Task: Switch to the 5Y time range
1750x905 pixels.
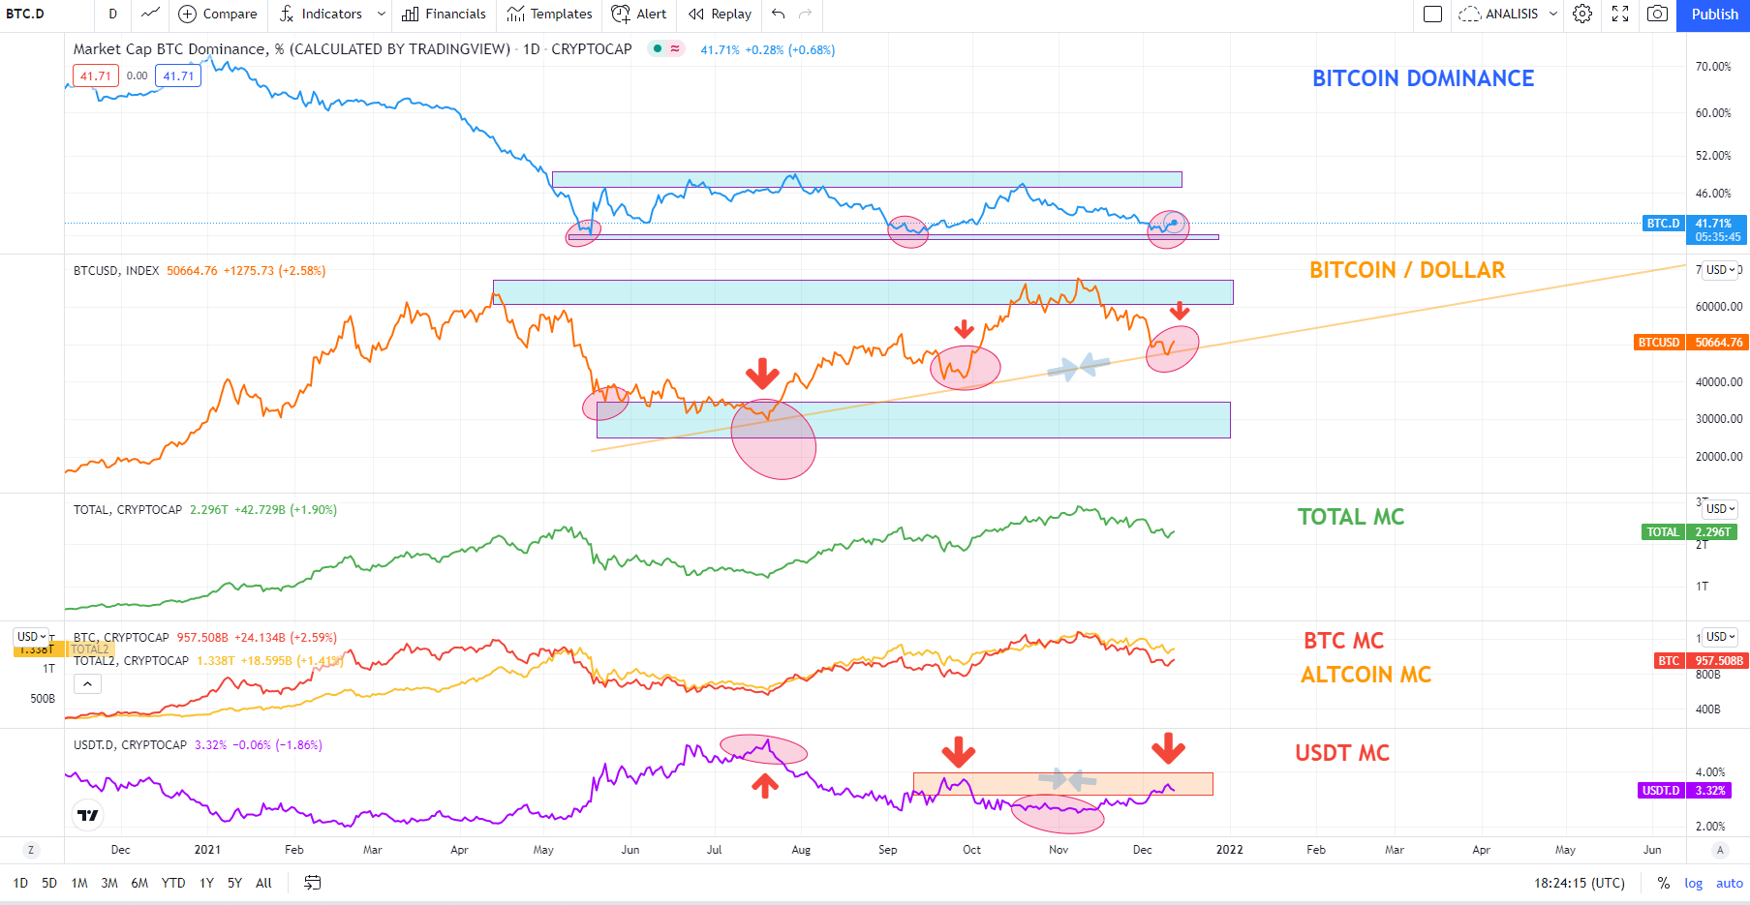Action: (x=234, y=883)
